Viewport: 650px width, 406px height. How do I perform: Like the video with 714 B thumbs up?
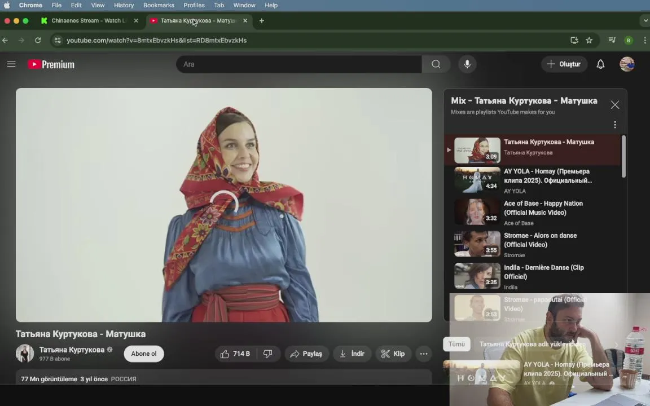pos(235,354)
